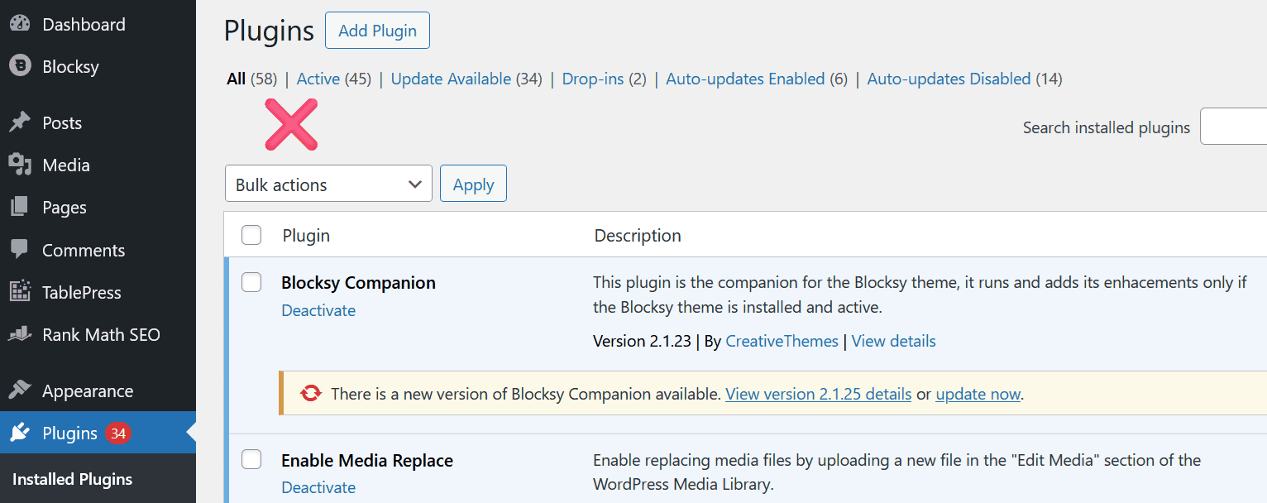Screen dimensions: 1267x503
Task: Open the Bulk actions dropdown
Action: coord(328,184)
